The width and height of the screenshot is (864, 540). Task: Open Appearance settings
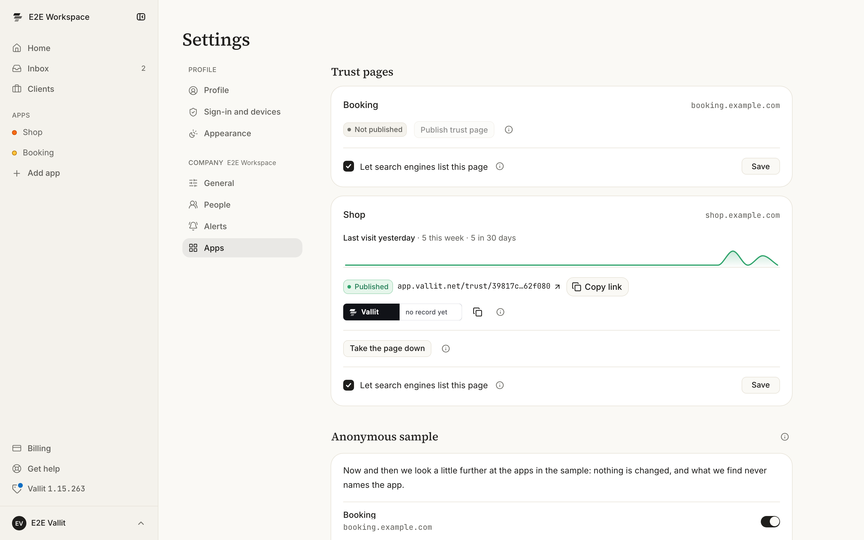point(242,133)
